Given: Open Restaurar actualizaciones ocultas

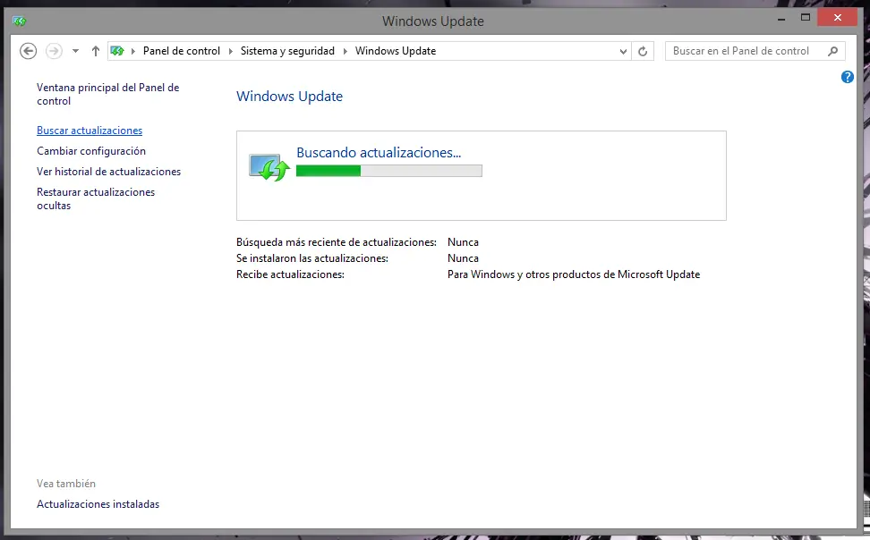Looking at the screenshot, I should [96, 198].
